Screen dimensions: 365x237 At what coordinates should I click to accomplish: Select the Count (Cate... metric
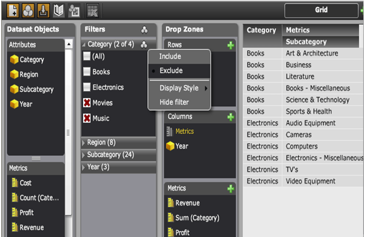[x=35, y=198]
